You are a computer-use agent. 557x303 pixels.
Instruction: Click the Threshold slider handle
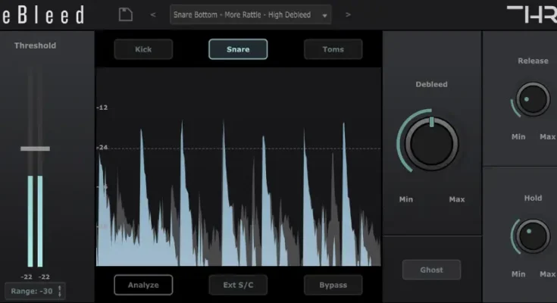point(35,148)
